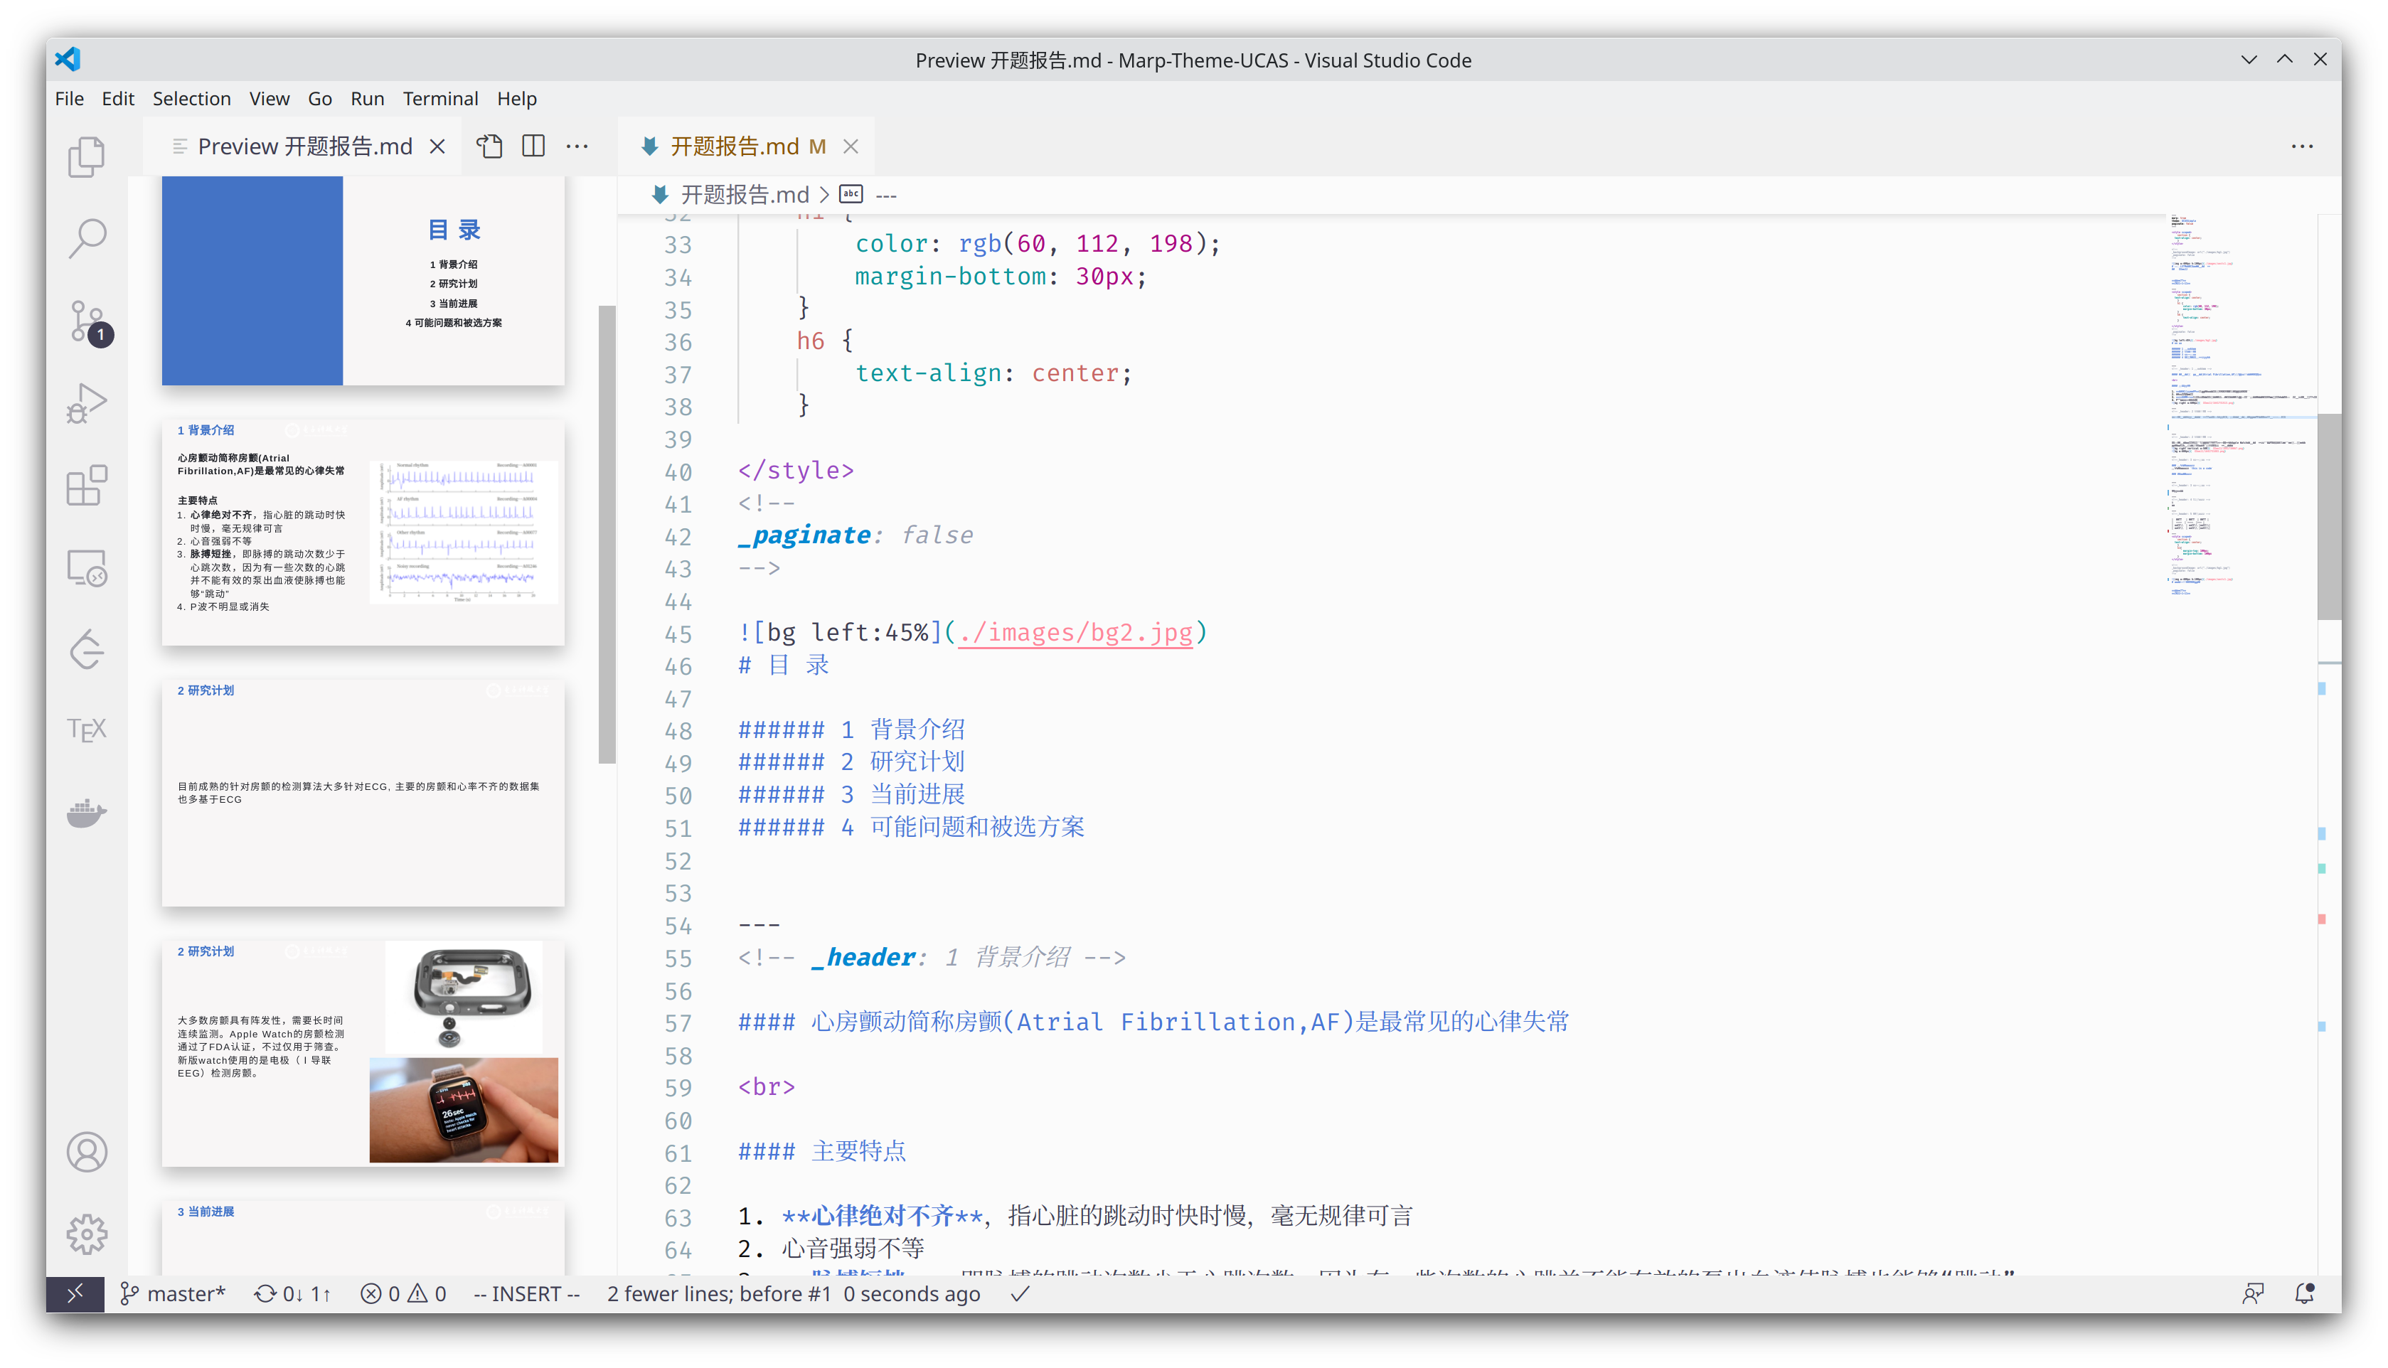This screenshot has height=1368, width=2388.
Task: Click the 目录 slide thumbnail in preview
Action: [x=363, y=280]
